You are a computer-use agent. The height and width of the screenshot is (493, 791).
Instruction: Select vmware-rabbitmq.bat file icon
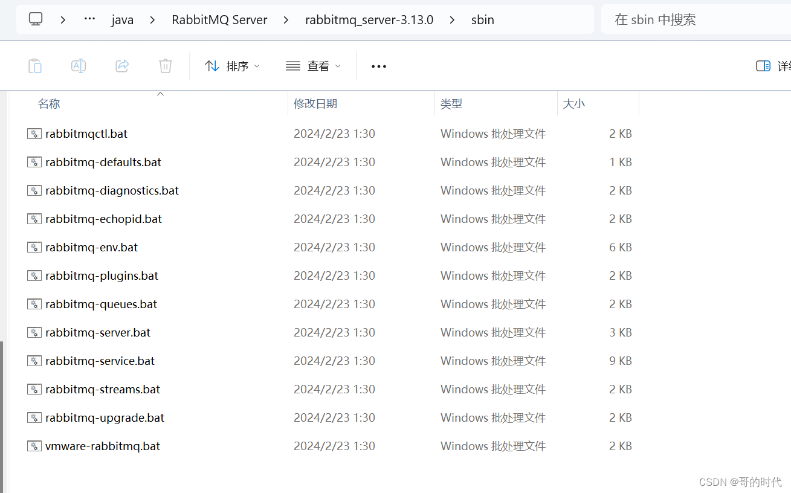point(34,446)
